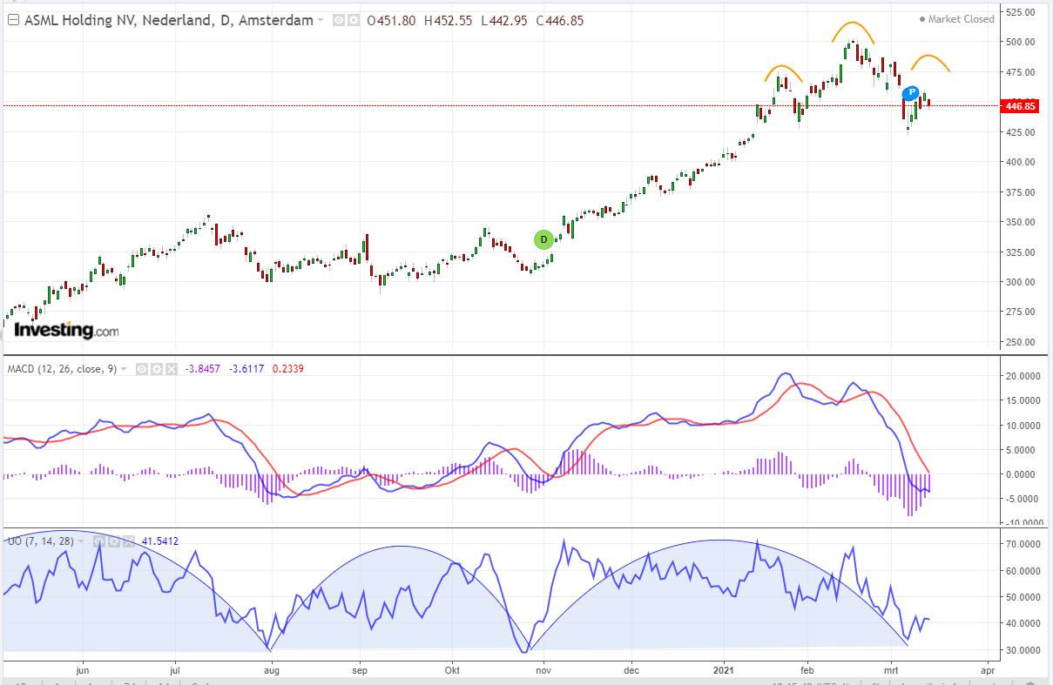This screenshot has height=685, width=1053.
Task: Click the UO value 41.5412
Action: coord(160,541)
